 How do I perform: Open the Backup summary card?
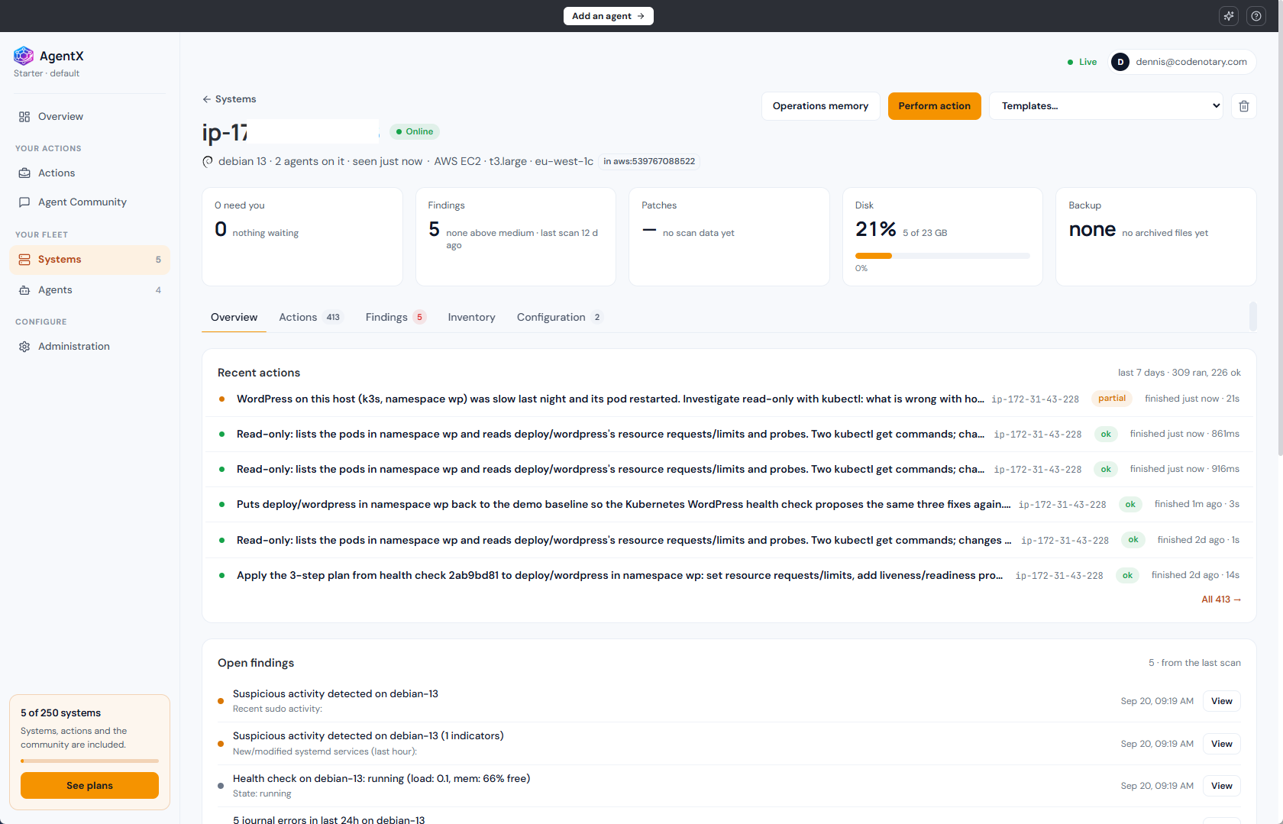click(x=1155, y=237)
